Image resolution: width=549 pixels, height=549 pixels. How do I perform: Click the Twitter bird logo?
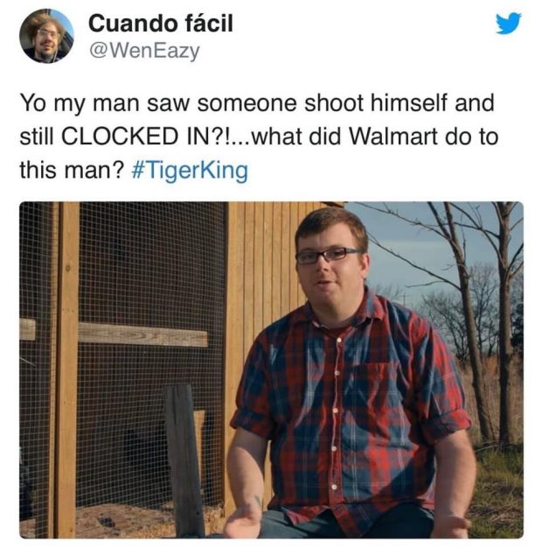click(x=509, y=24)
